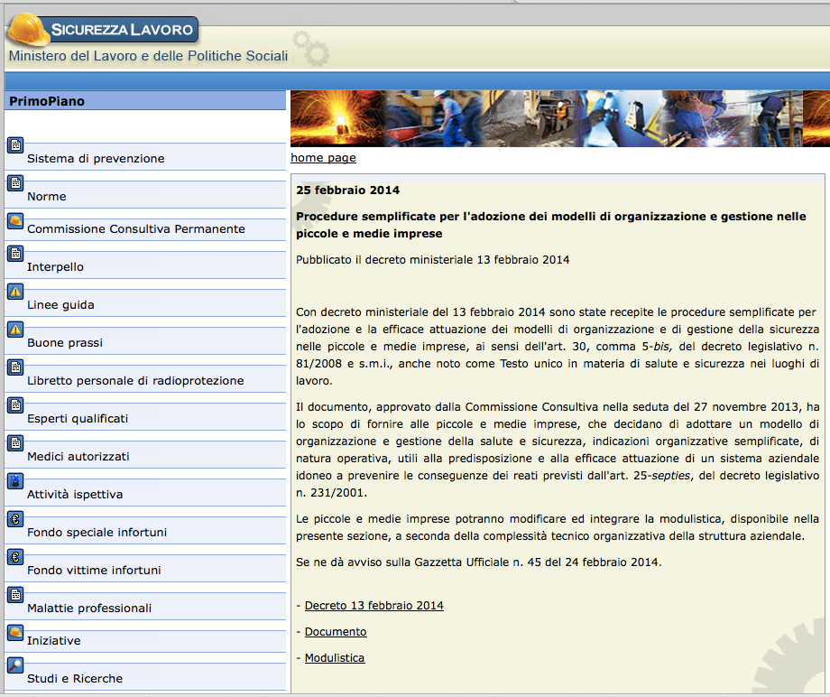Open the Esperti qualificati section

point(76,418)
